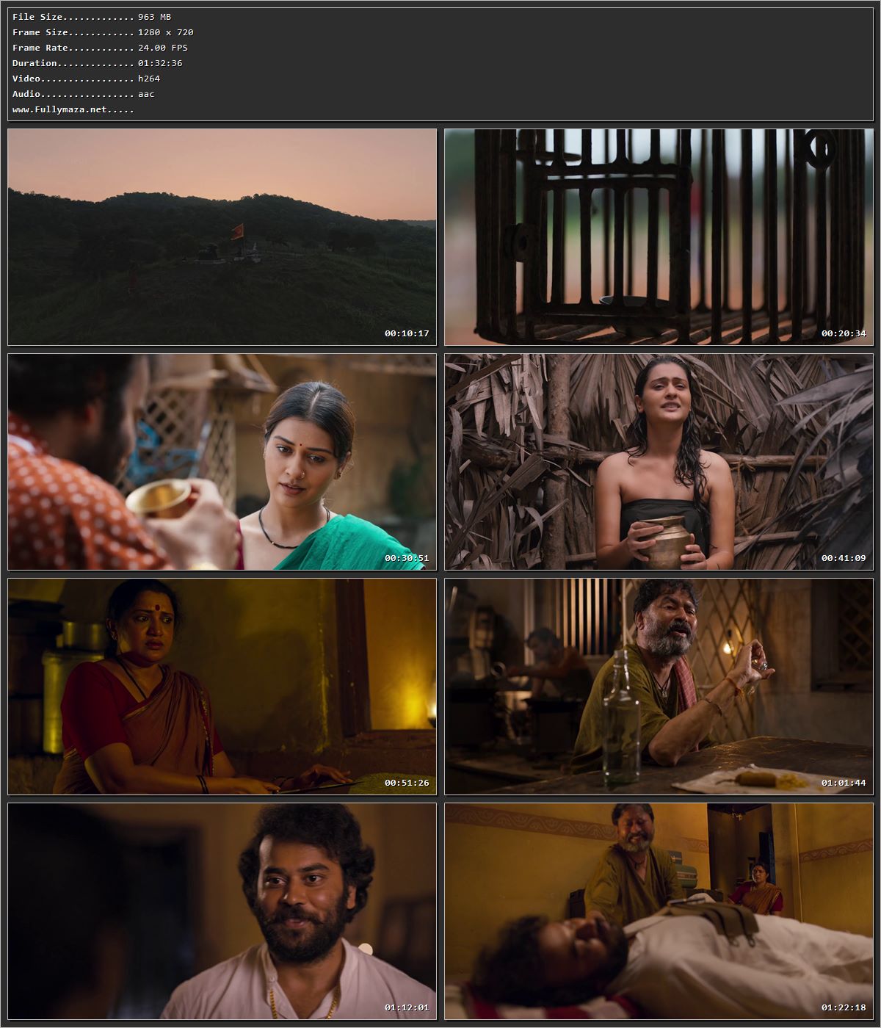
Task: Click the File Size 963 MB line
Action: coord(92,17)
